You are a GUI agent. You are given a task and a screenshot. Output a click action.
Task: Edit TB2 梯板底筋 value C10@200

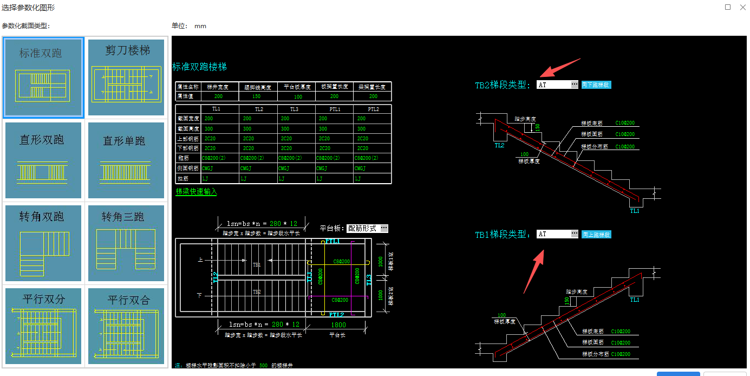pyautogui.click(x=625, y=123)
